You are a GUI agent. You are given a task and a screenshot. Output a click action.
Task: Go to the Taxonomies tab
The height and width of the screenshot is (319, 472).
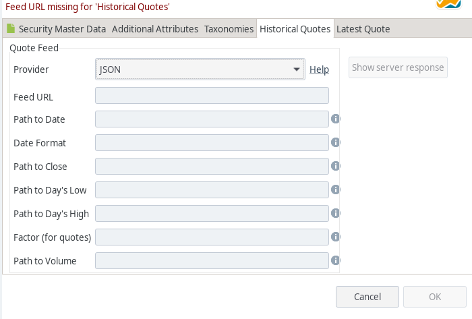pyautogui.click(x=229, y=29)
